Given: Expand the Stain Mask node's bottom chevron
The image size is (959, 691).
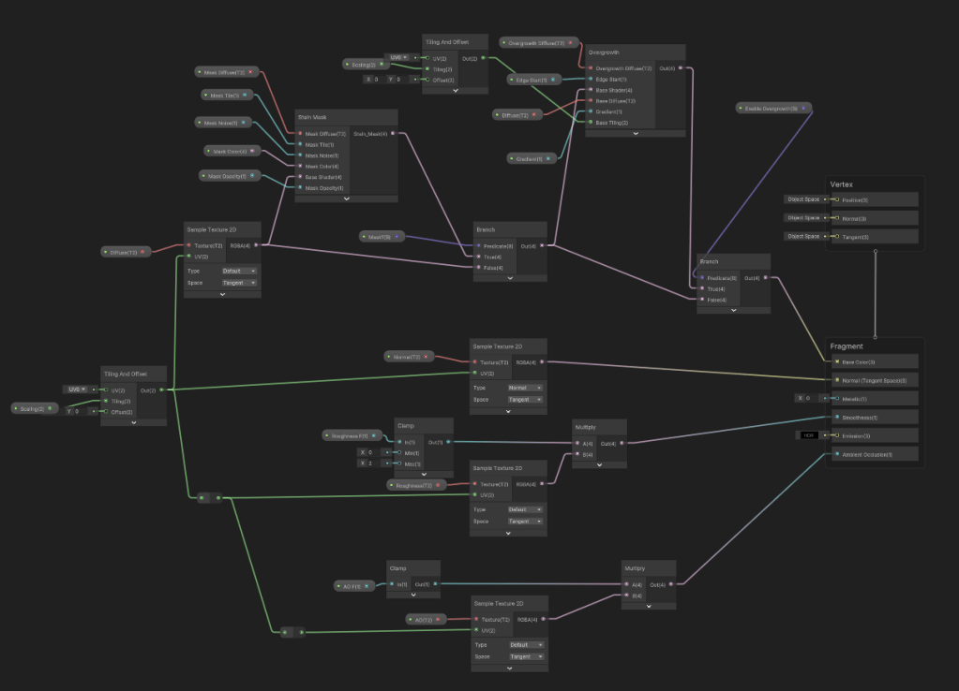Looking at the screenshot, I should click(347, 198).
